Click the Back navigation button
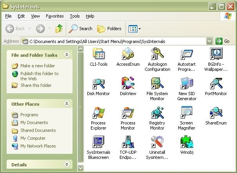 pos(15,29)
